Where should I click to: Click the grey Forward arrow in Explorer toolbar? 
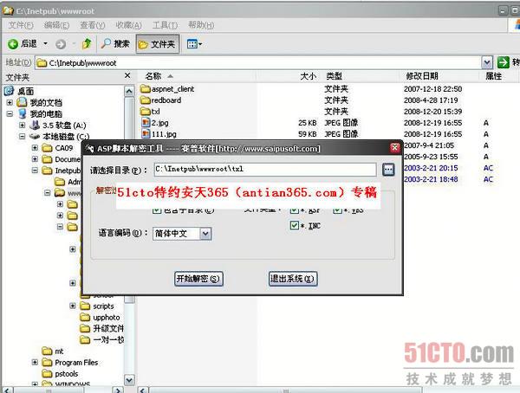[61, 44]
